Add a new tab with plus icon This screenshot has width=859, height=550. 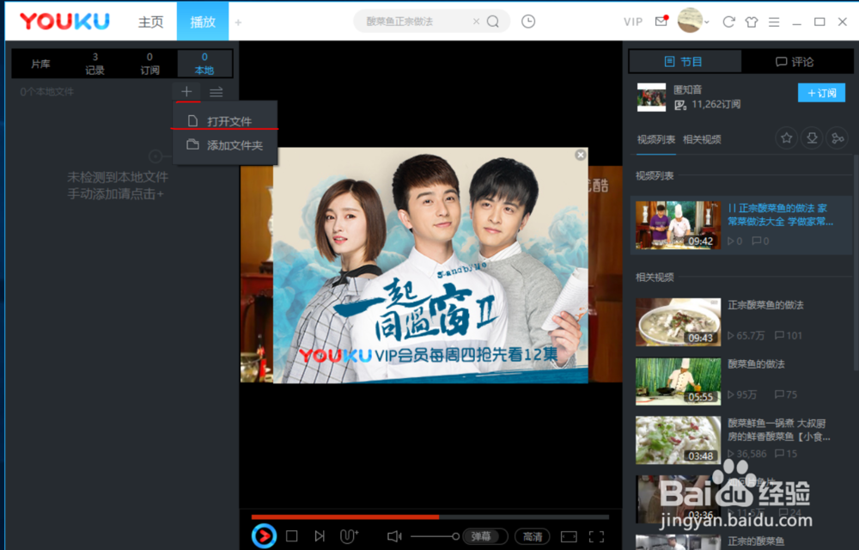coord(238,22)
